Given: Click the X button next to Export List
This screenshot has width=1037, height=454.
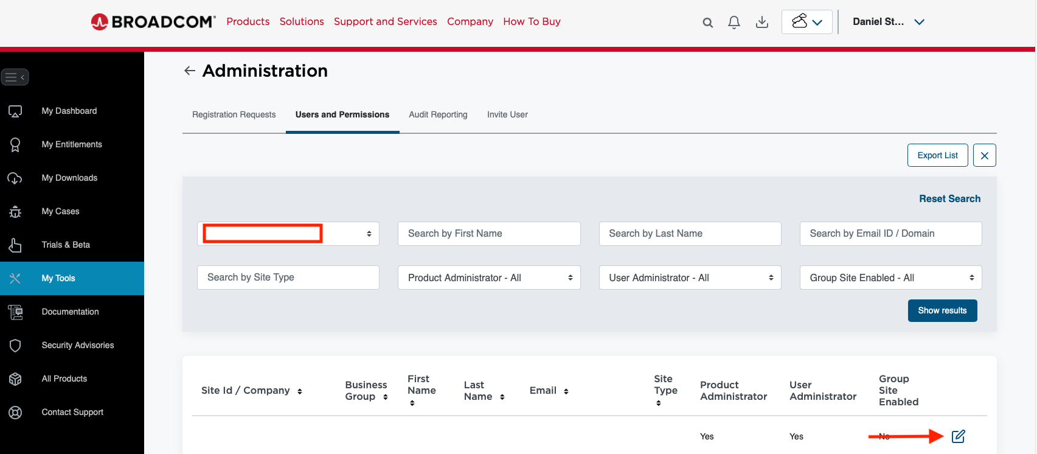Looking at the screenshot, I should tap(984, 155).
